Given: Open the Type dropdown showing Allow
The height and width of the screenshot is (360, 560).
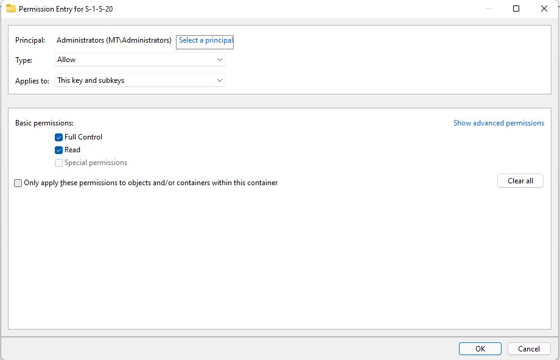Looking at the screenshot, I should tap(140, 60).
